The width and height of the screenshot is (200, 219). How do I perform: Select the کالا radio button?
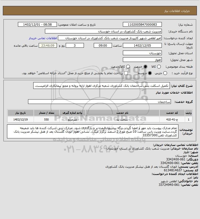159,67
